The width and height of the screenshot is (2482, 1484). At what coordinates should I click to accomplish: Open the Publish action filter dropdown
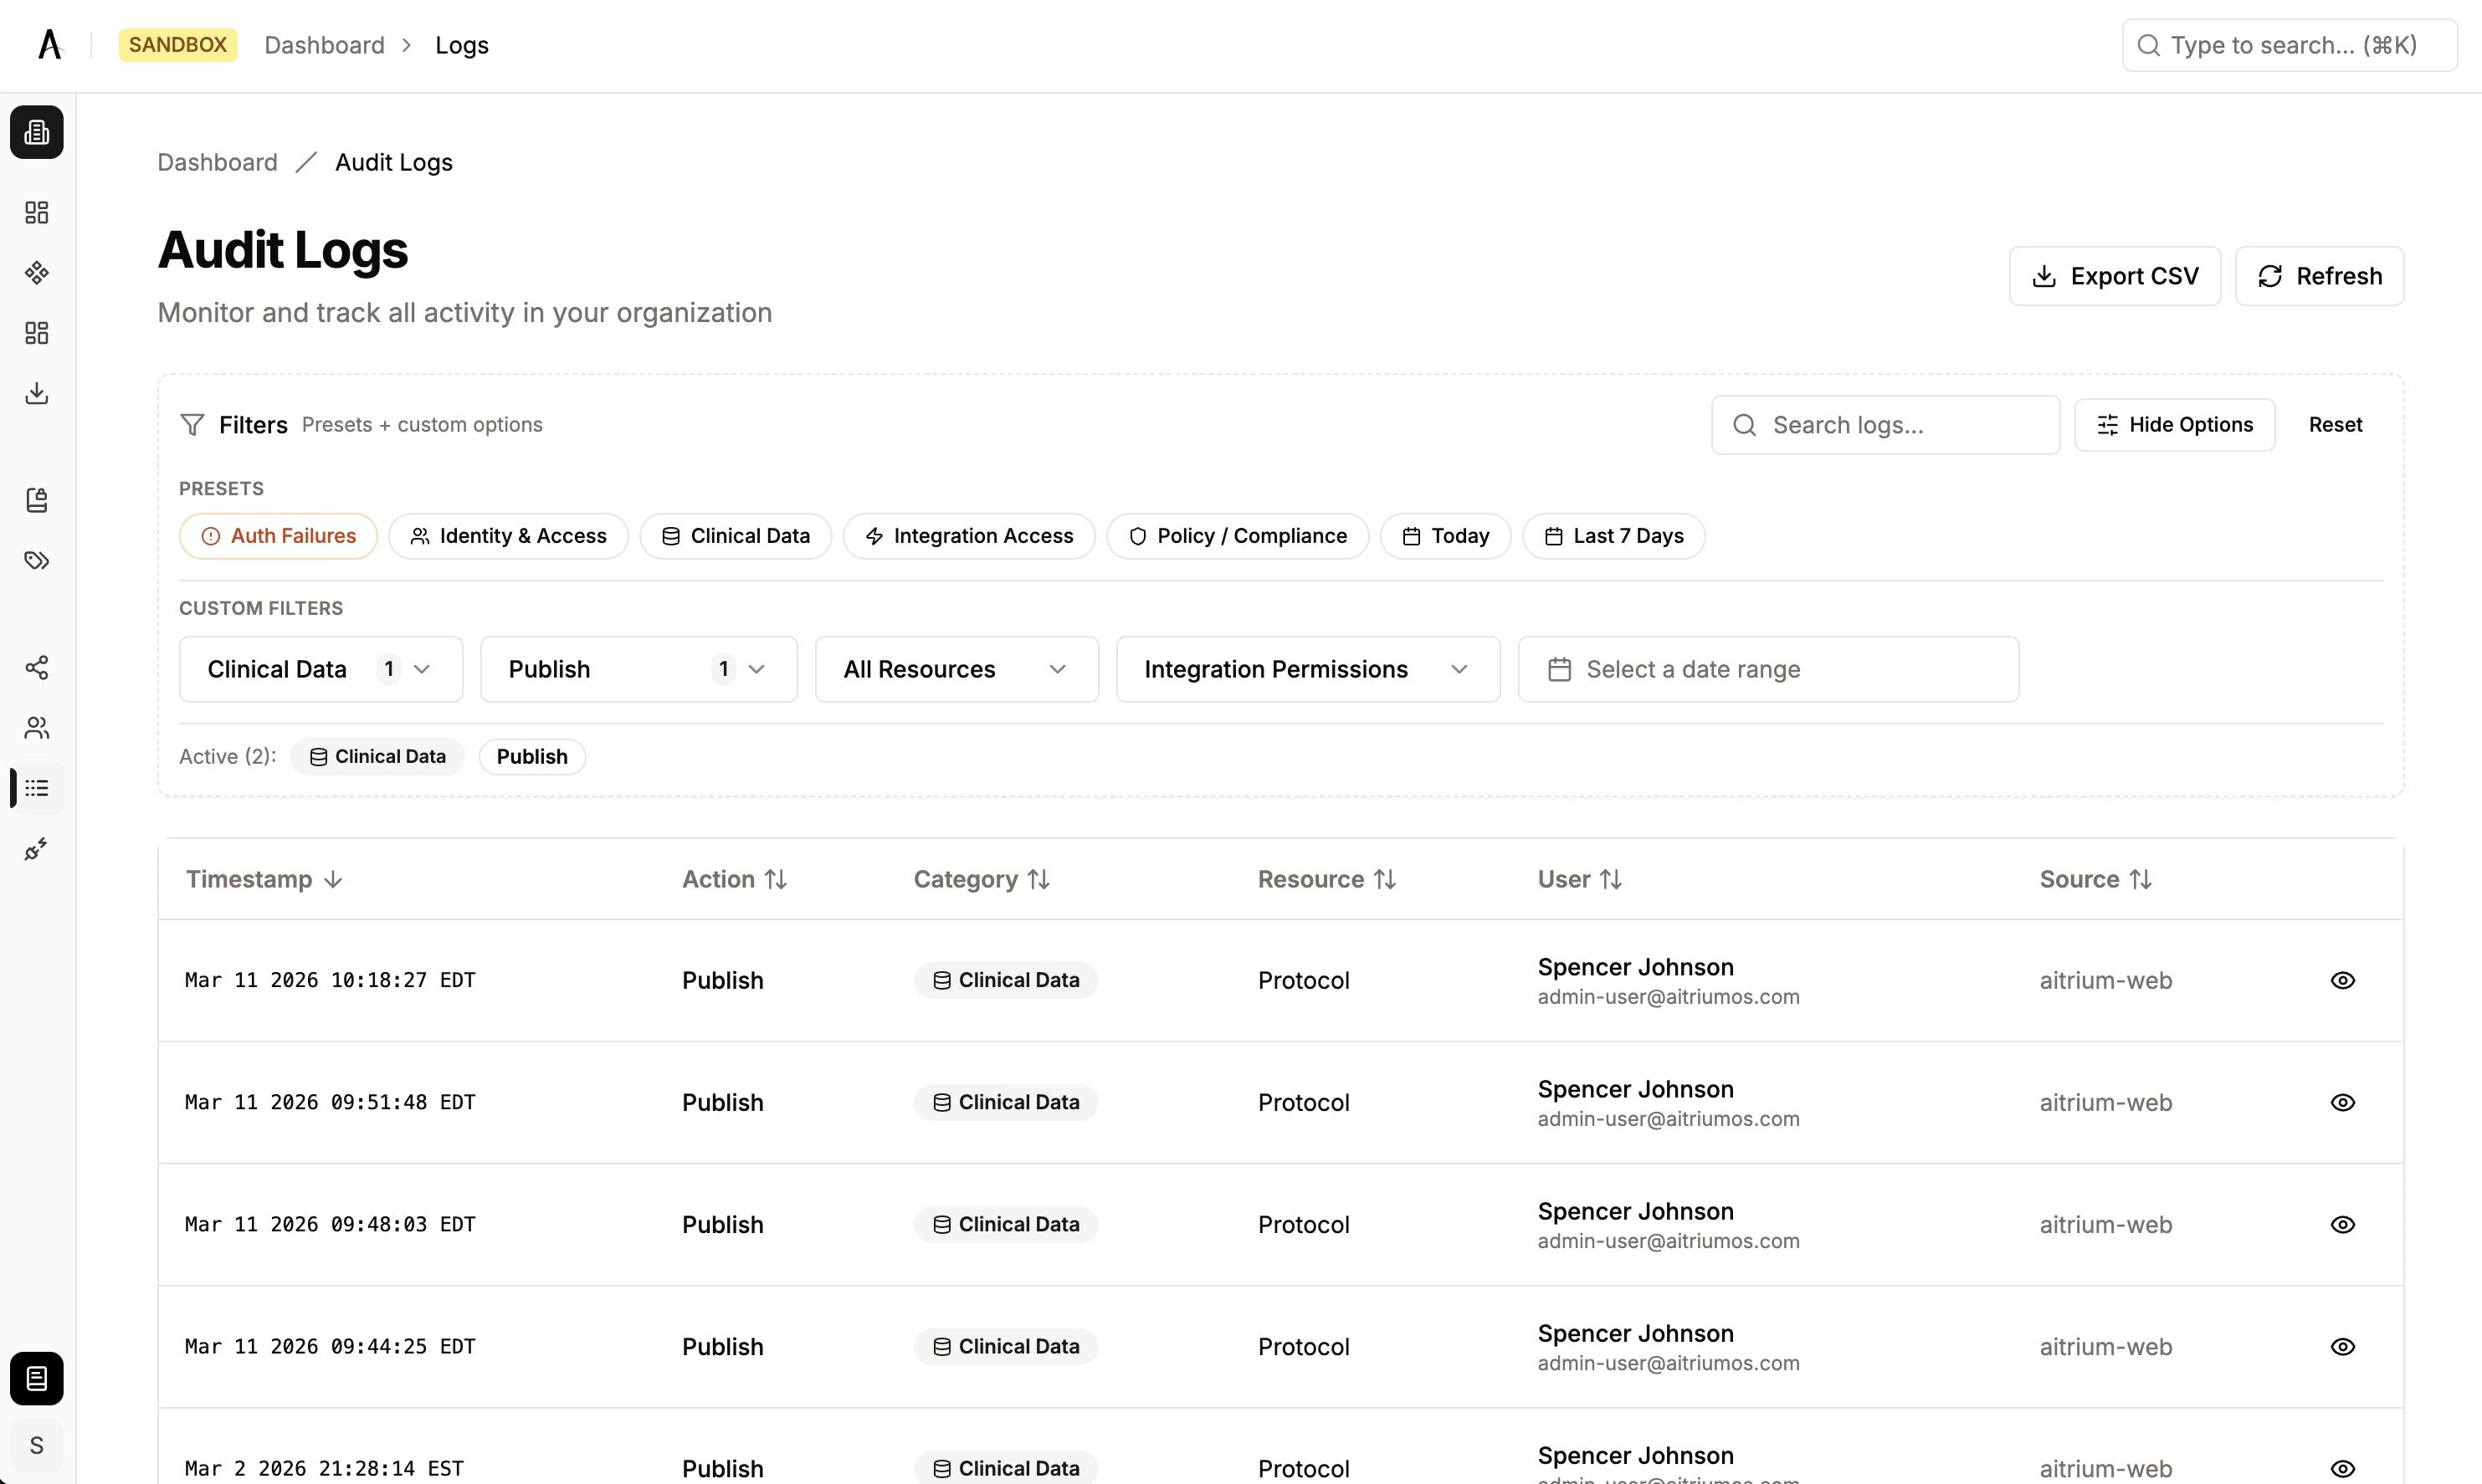click(638, 669)
